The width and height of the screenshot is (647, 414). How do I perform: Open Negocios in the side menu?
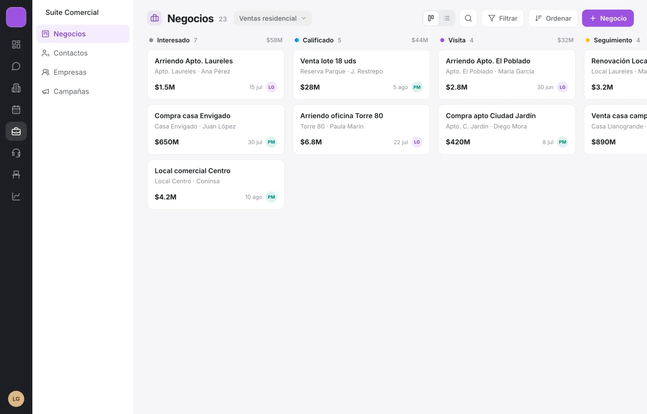83,34
